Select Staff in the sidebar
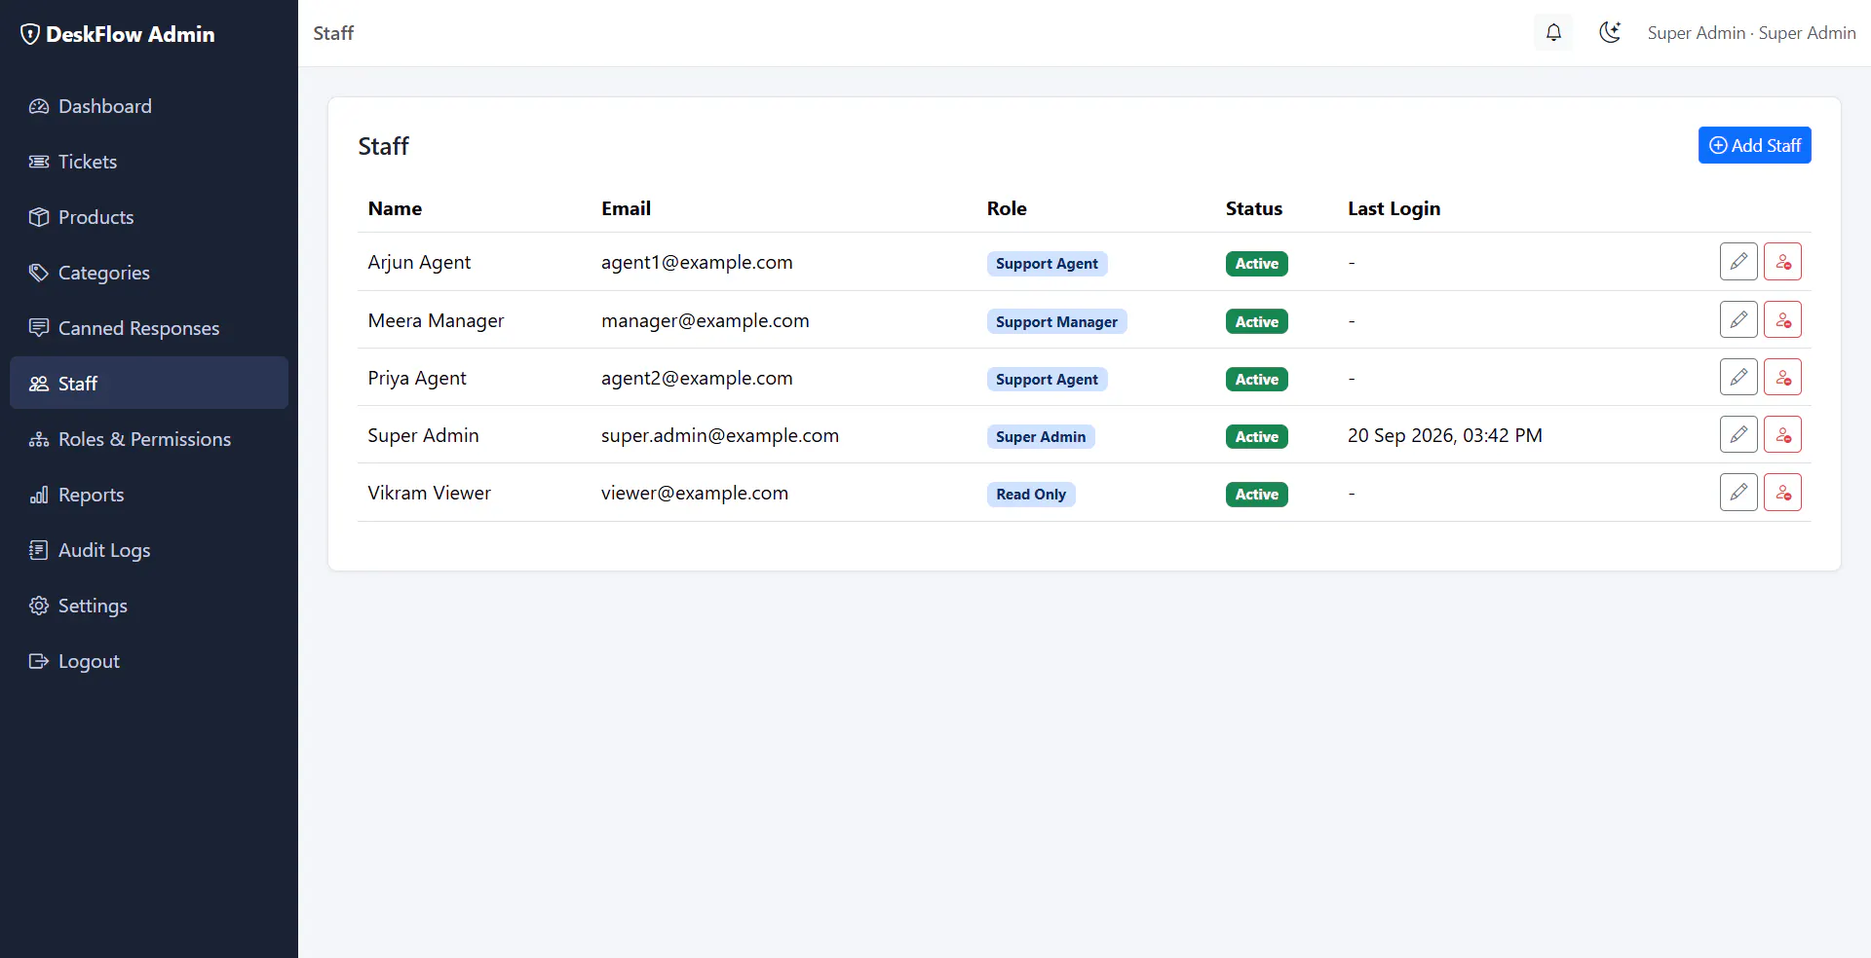The height and width of the screenshot is (958, 1871). pos(149,384)
